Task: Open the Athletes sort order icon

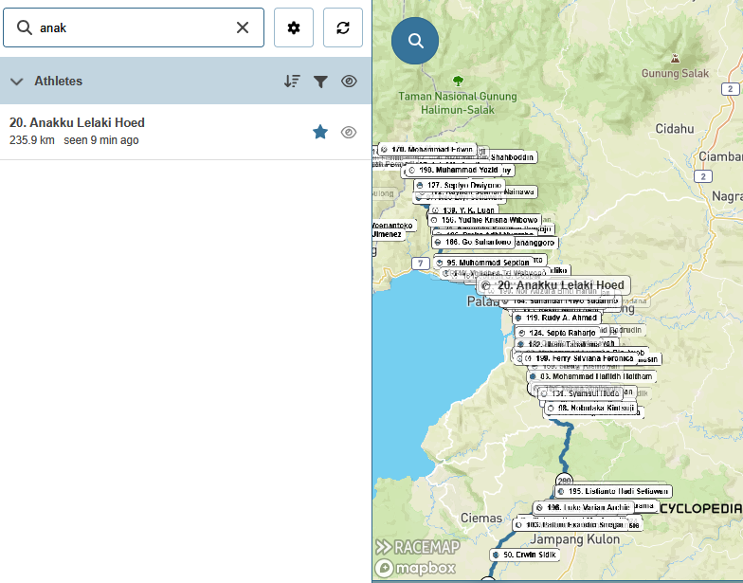Action: [x=292, y=82]
